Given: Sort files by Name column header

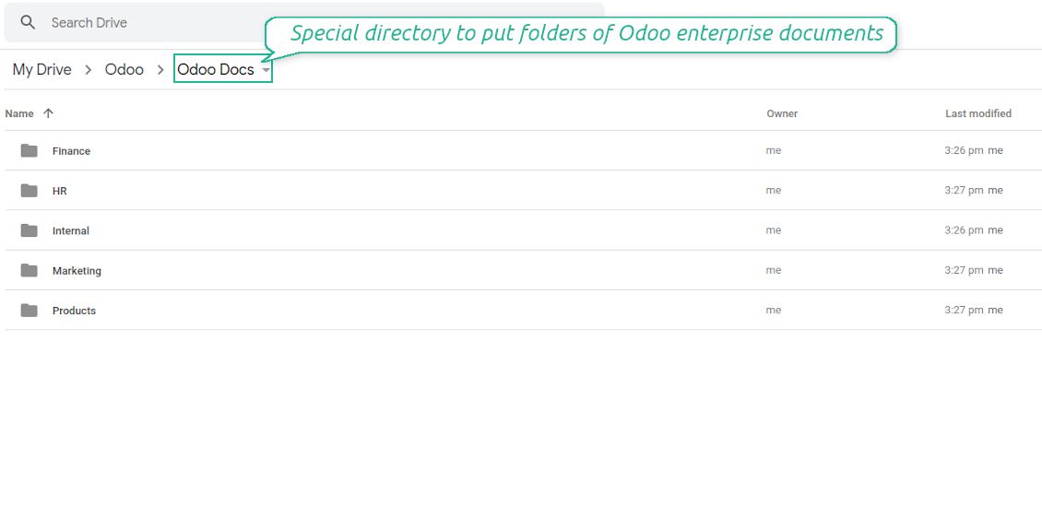Looking at the screenshot, I should pos(19,113).
